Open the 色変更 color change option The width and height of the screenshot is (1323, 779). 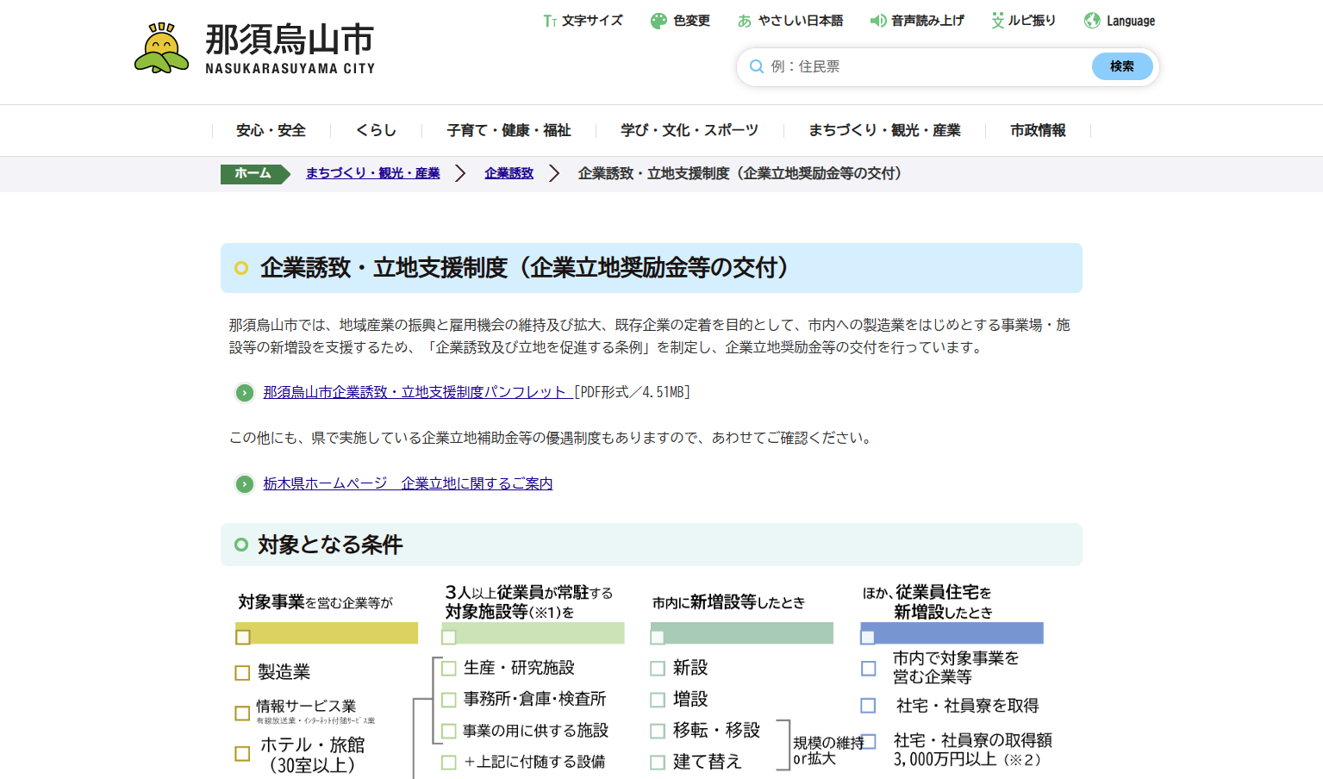coord(680,21)
